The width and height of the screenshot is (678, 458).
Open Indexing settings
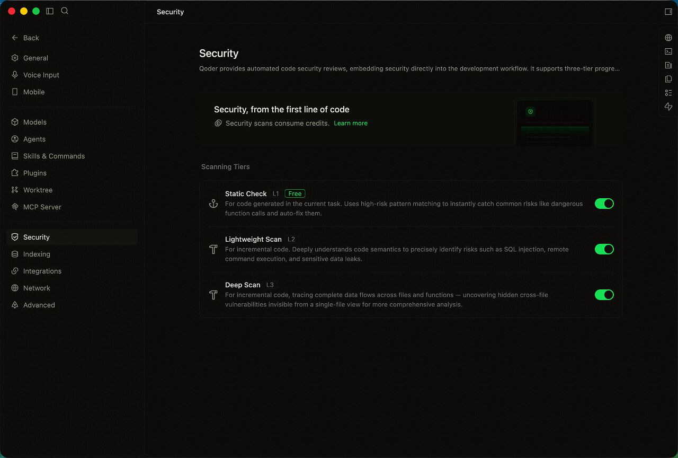coord(72,254)
